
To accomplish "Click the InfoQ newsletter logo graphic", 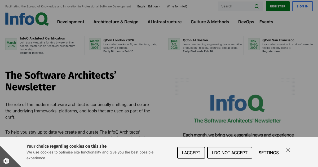I will coord(237,103).
